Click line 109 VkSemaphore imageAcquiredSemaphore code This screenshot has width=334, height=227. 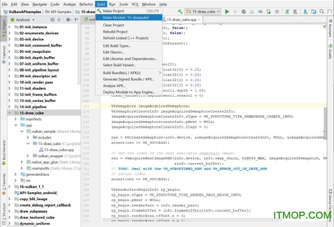click(x=150, y=106)
